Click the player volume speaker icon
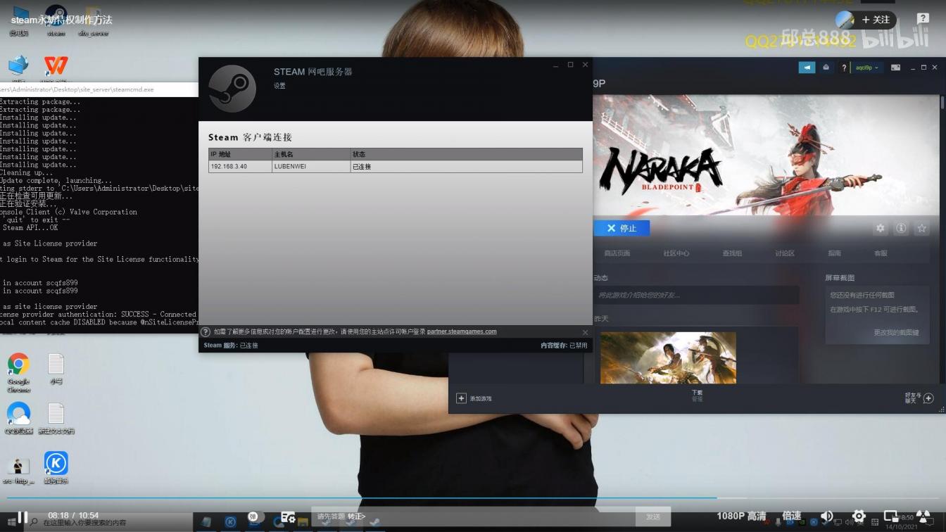This screenshot has width=946, height=532. click(x=827, y=517)
